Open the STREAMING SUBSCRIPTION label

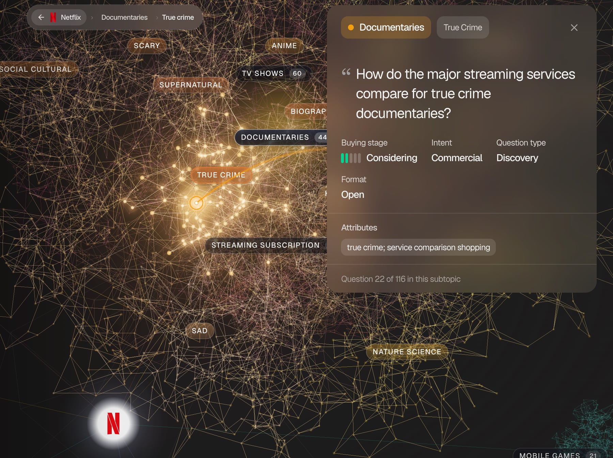coord(266,245)
